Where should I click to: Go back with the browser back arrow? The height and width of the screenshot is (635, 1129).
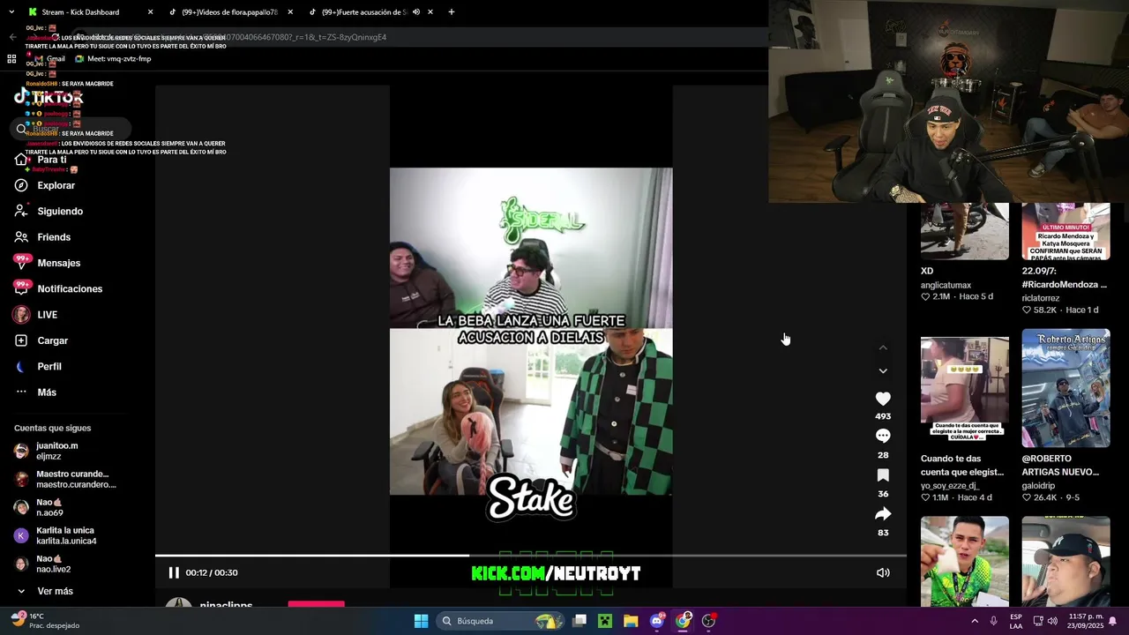pyautogui.click(x=12, y=37)
